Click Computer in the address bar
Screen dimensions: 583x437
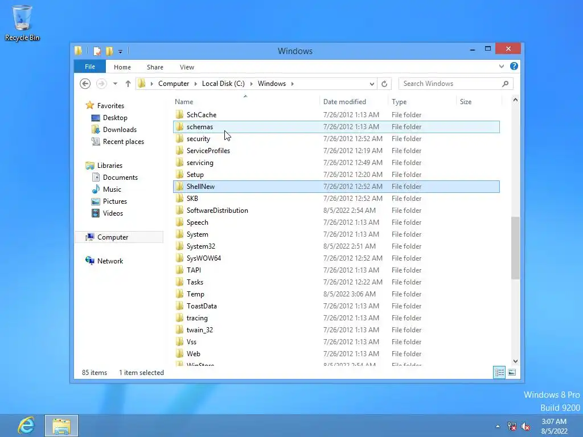point(174,84)
